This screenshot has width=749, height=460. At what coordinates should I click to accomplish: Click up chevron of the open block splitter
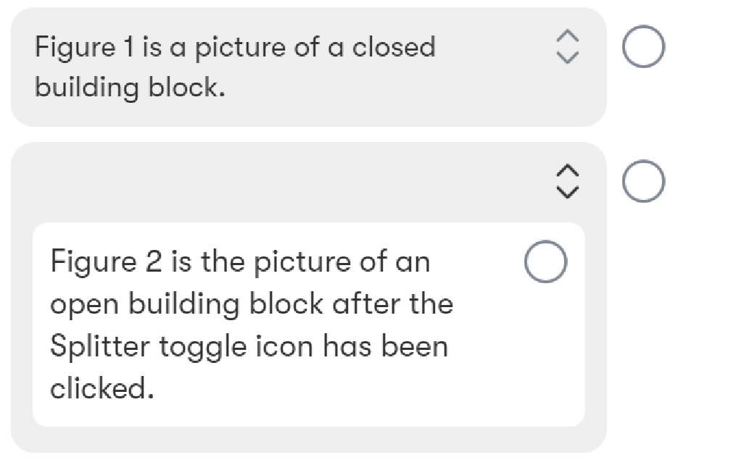(x=568, y=171)
